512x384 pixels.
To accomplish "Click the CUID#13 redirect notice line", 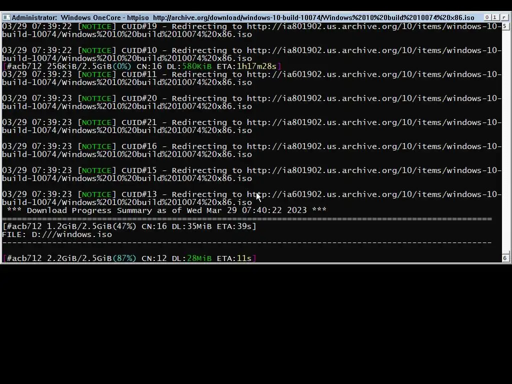I will tap(252, 198).
